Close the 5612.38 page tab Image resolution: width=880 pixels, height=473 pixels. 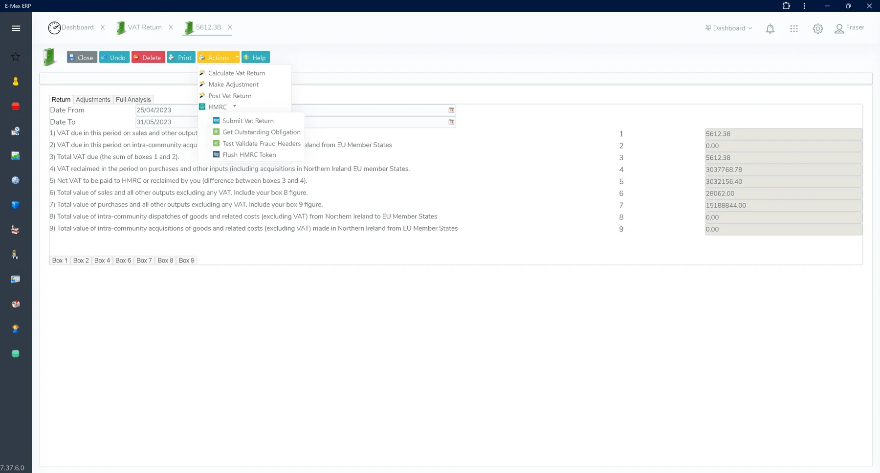230,27
